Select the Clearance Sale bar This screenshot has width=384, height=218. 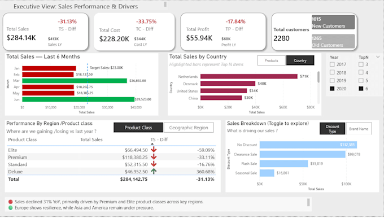[303, 154]
